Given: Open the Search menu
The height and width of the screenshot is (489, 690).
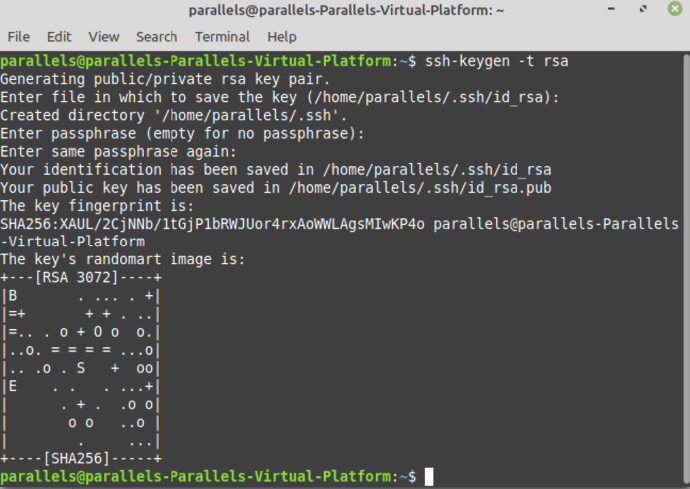Looking at the screenshot, I should (157, 37).
